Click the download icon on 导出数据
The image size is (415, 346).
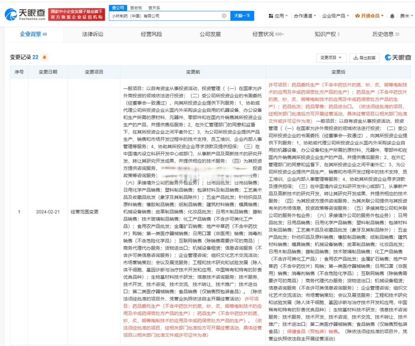356,58
